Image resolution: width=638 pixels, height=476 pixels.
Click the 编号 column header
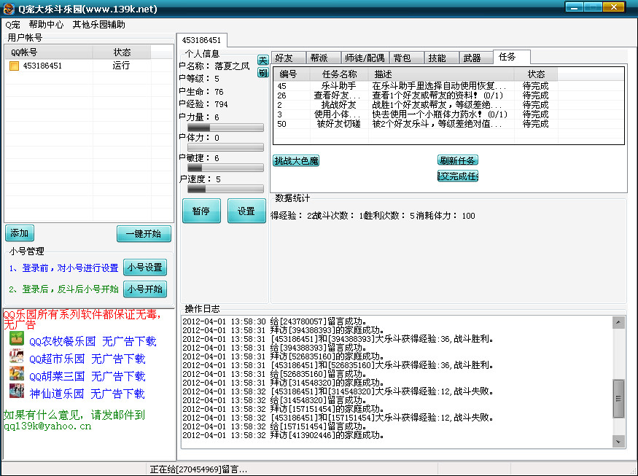tap(292, 74)
